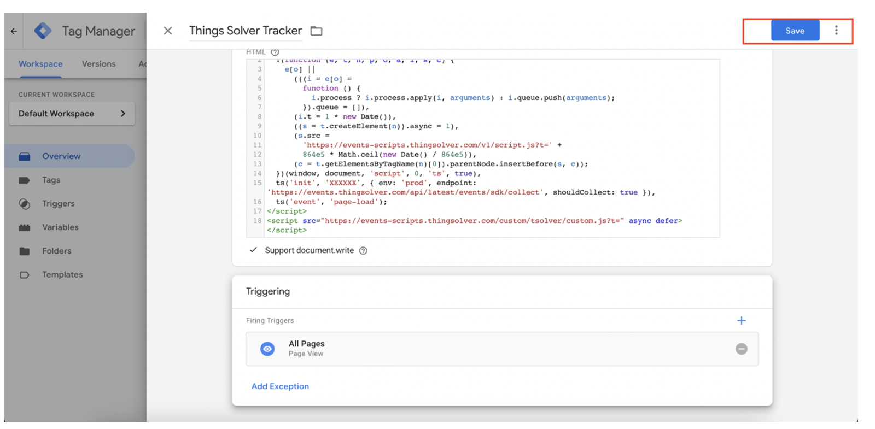
Task: Click the Triggering section heading
Action: pyautogui.click(x=268, y=291)
